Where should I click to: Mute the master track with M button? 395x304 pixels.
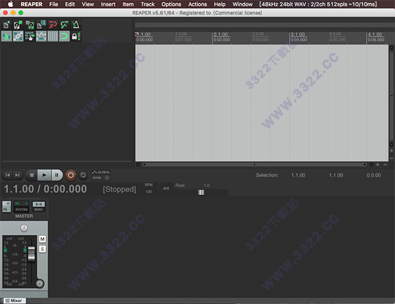(x=42, y=239)
